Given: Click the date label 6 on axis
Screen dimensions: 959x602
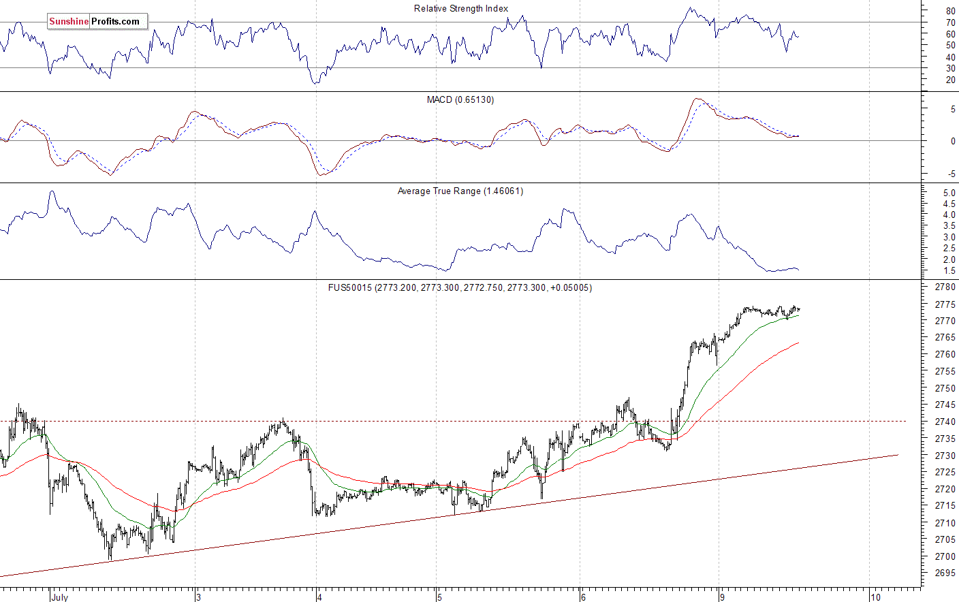Looking at the screenshot, I should pos(583,597).
